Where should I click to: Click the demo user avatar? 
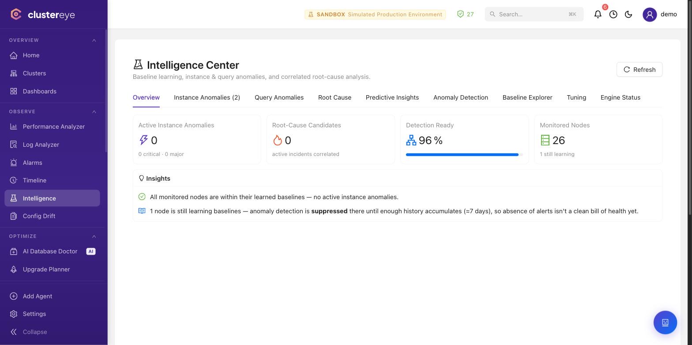[x=650, y=14]
